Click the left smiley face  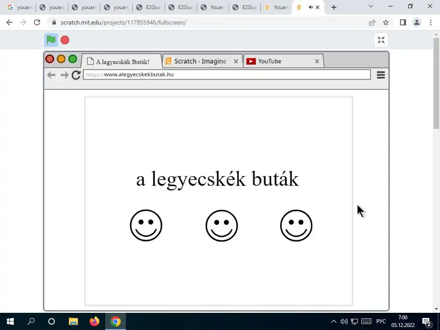pyautogui.click(x=146, y=225)
